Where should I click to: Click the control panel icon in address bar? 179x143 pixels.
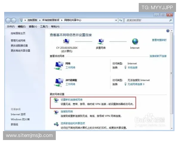coord(21,20)
